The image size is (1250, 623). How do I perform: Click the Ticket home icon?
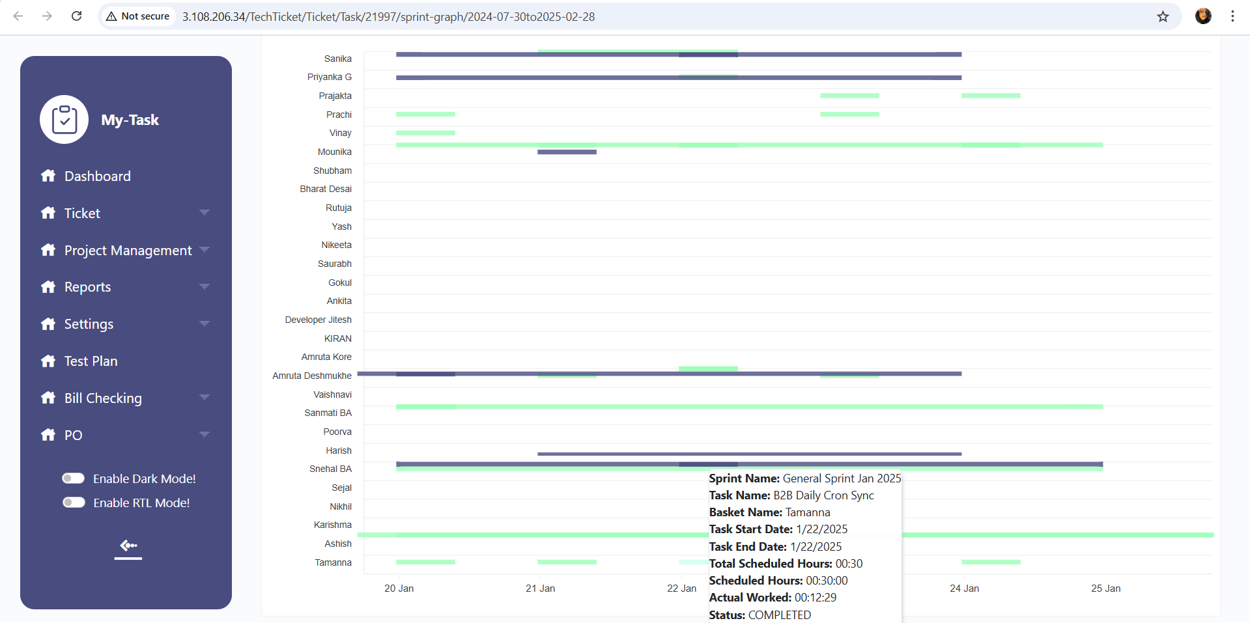(48, 213)
